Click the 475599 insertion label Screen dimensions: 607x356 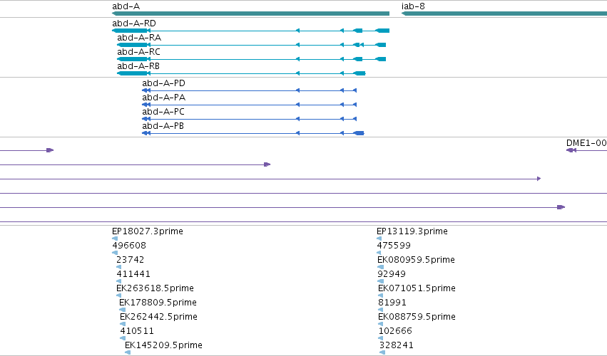[394, 246]
